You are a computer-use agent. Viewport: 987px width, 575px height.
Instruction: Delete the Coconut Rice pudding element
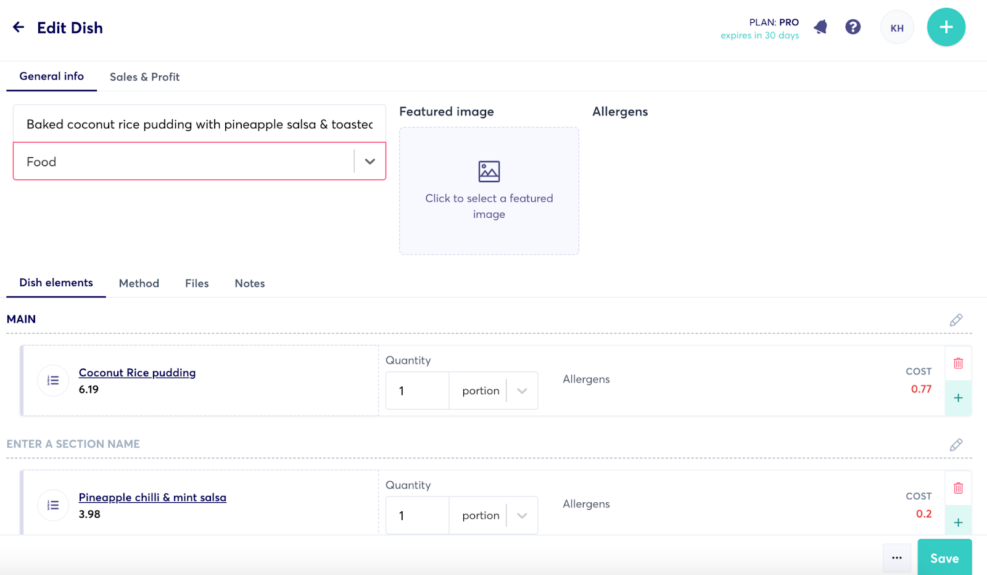point(958,363)
